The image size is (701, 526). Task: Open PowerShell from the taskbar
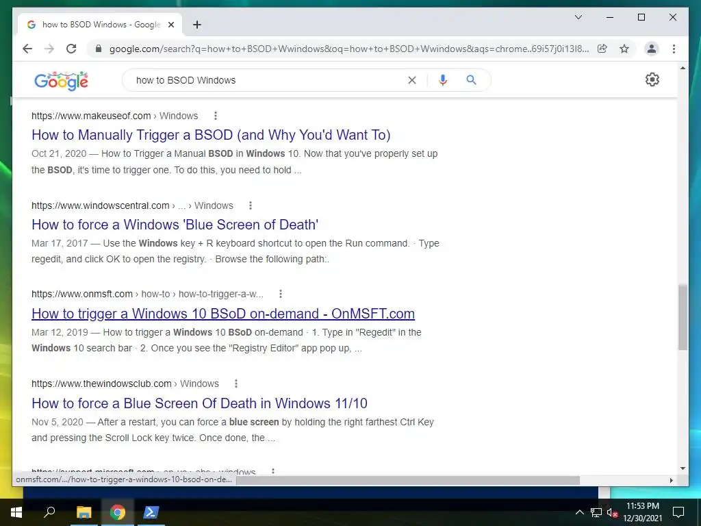coord(150,512)
